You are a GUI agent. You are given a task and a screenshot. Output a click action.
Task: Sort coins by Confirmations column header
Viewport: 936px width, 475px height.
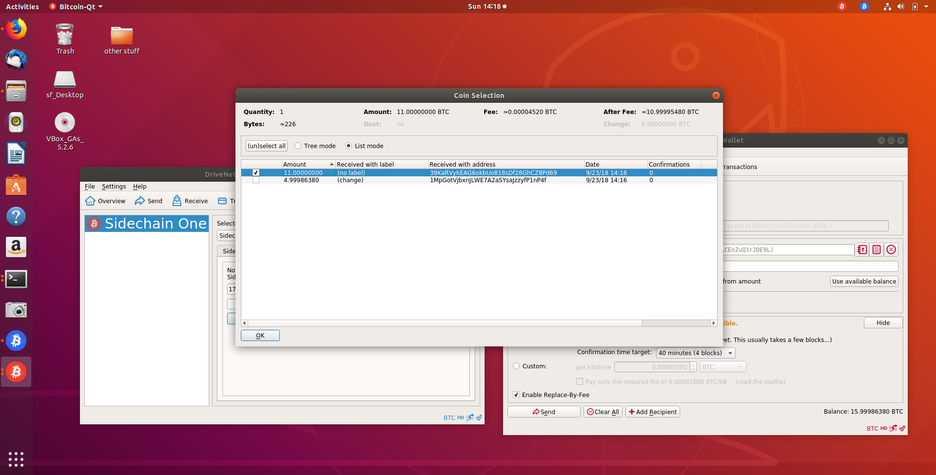pos(674,164)
